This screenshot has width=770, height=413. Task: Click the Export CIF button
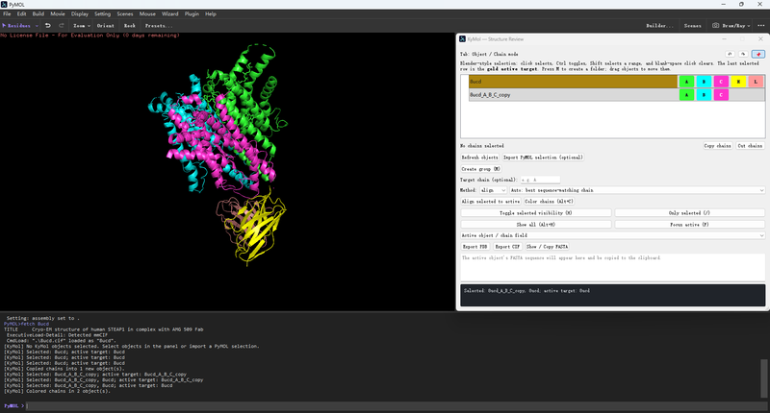click(x=507, y=247)
